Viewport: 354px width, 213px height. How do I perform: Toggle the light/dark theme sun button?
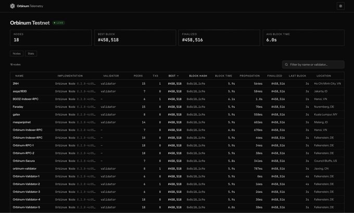point(340,6)
